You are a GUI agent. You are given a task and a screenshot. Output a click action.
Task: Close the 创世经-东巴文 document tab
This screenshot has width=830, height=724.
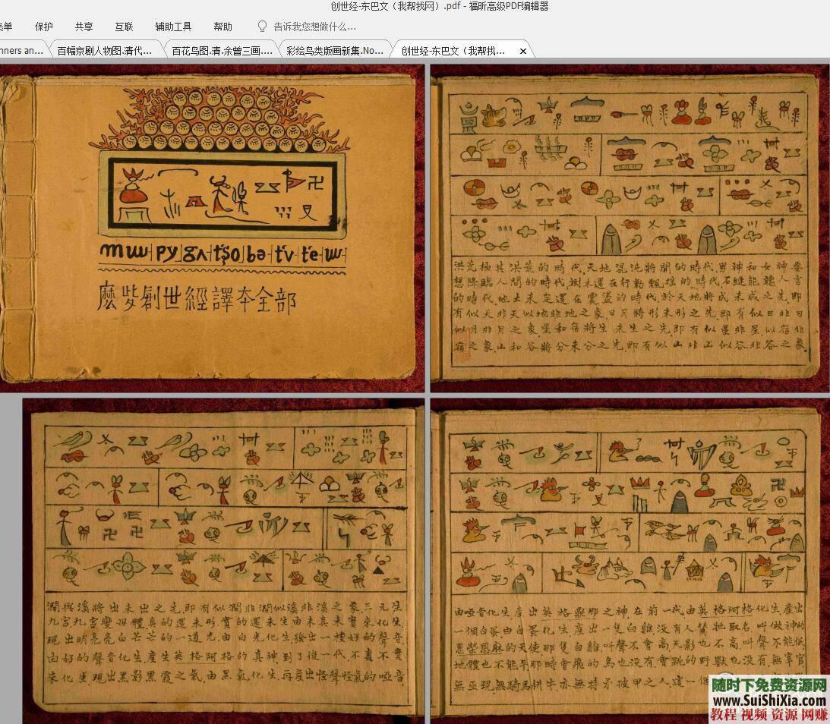click(x=522, y=51)
